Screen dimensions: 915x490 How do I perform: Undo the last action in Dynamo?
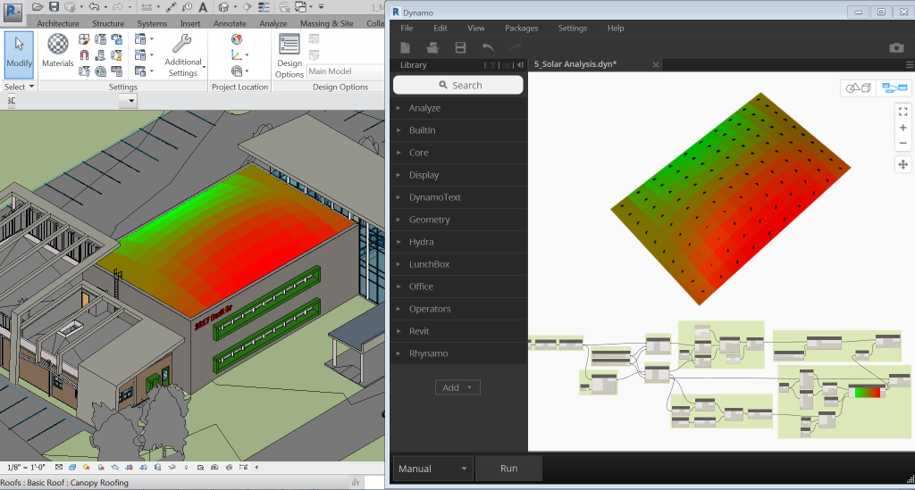pyautogui.click(x=488, y=47)
